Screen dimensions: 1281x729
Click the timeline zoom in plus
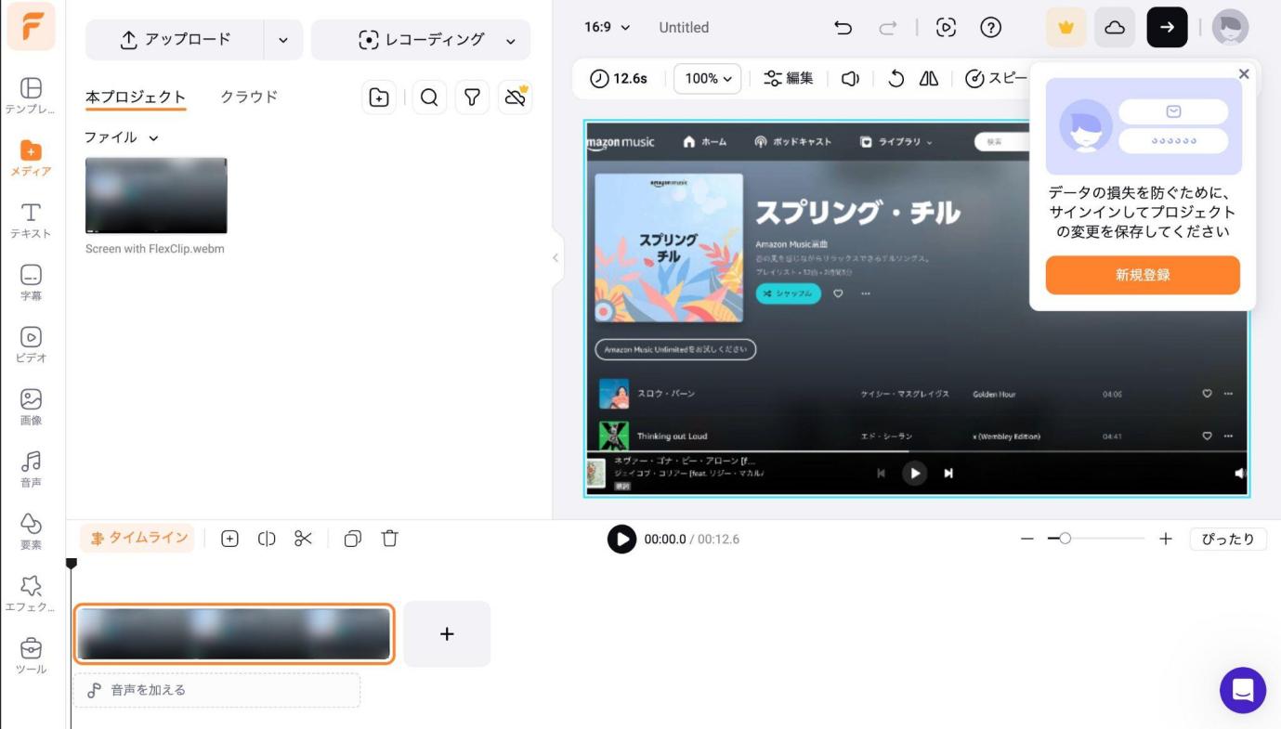click(x=1166, y=539)
